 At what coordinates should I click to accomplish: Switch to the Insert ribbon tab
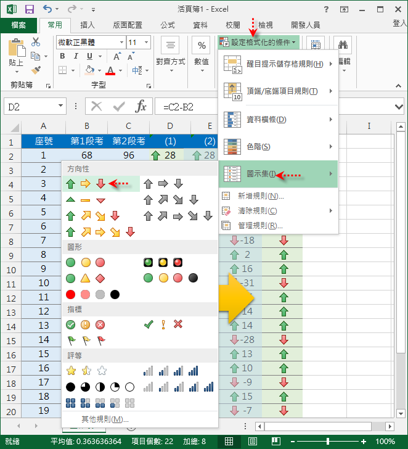pyautogui.click(x=88, y=25)
